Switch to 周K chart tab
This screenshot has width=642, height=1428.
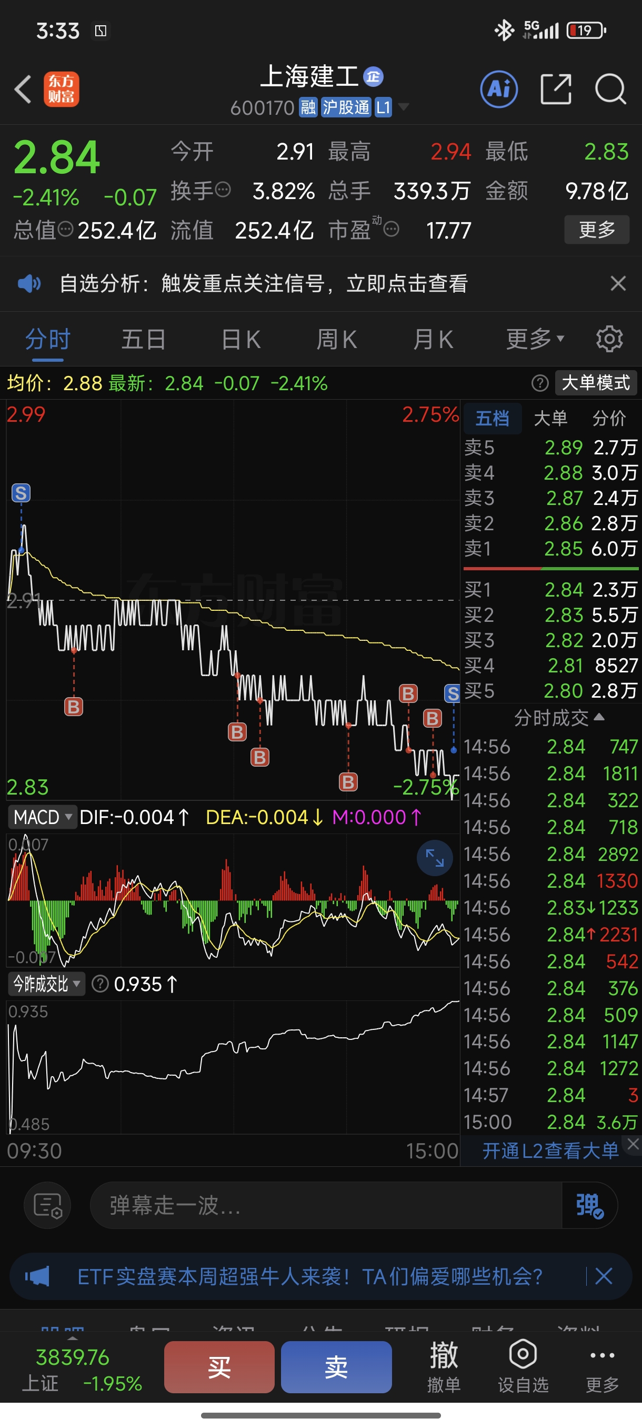point(337,339)
